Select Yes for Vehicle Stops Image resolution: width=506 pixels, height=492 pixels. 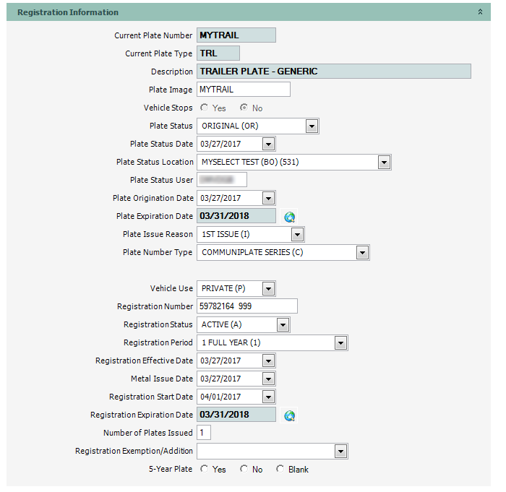tap(205, 108)
